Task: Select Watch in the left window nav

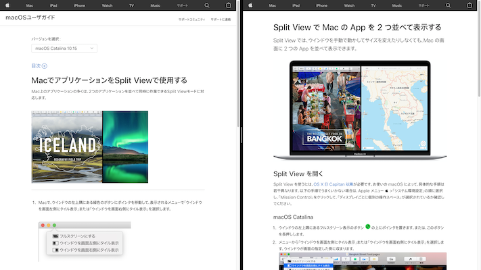Action: point(107,5)
